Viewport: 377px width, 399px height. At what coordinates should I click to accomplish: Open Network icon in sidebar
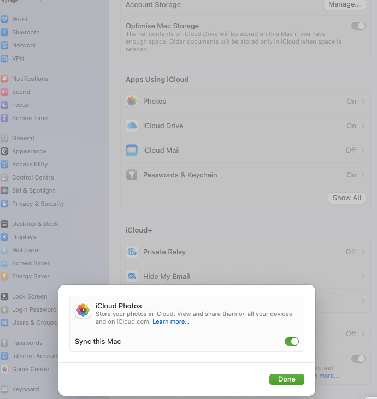tap(4, 45)
